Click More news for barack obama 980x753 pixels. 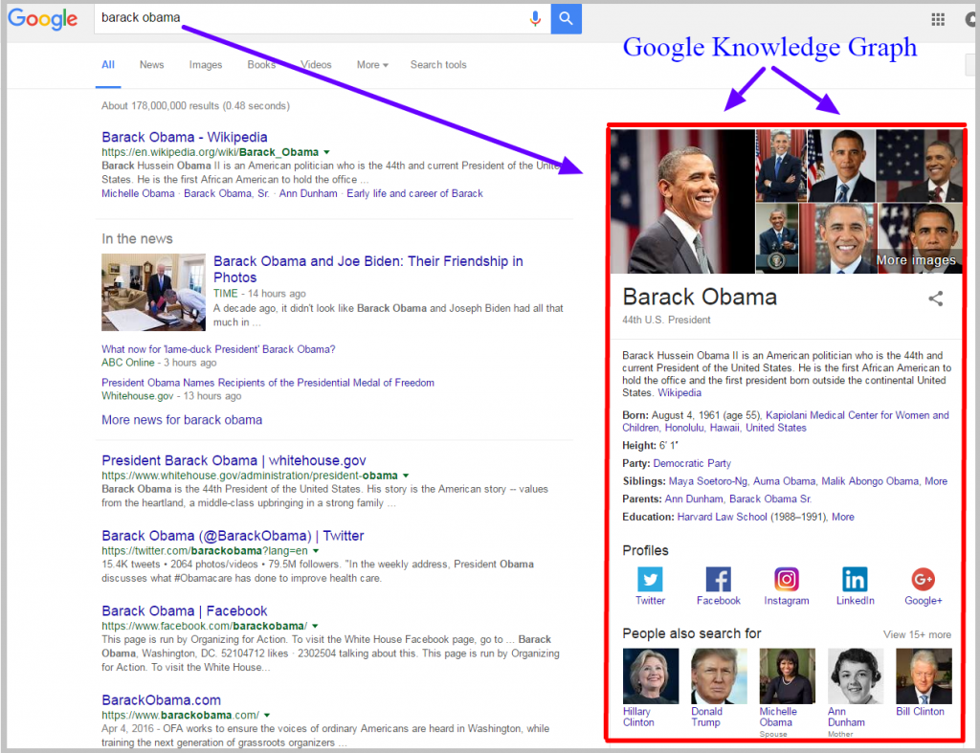point(182,420)
